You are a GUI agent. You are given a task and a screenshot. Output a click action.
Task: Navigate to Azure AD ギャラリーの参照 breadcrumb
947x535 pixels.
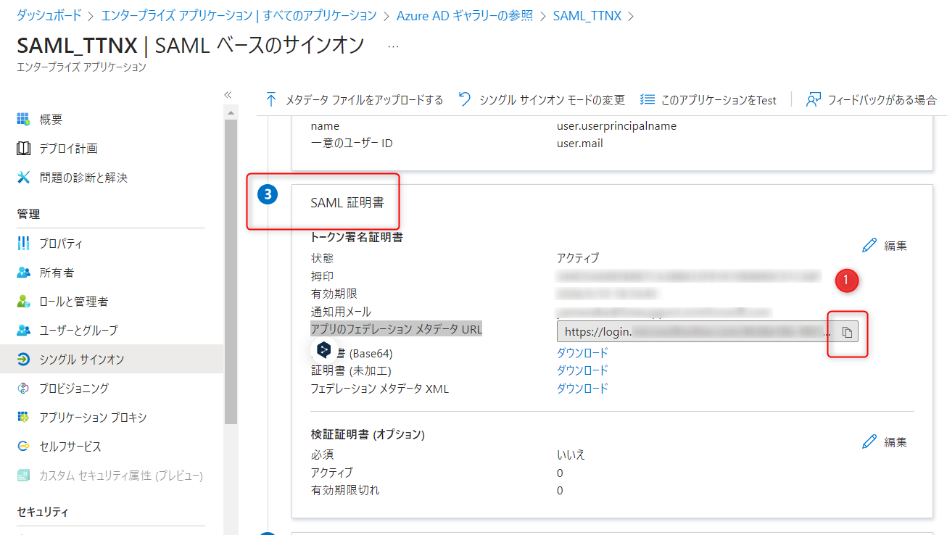point(465,15)
